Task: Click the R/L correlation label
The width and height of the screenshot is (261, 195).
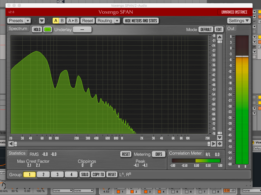Action: pyautogui.click(x=208, y=155)
